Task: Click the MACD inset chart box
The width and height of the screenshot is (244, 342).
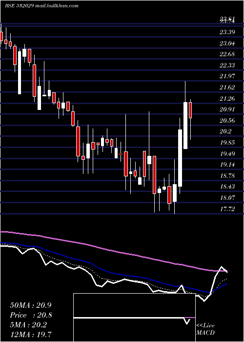Action: point(134,318)
